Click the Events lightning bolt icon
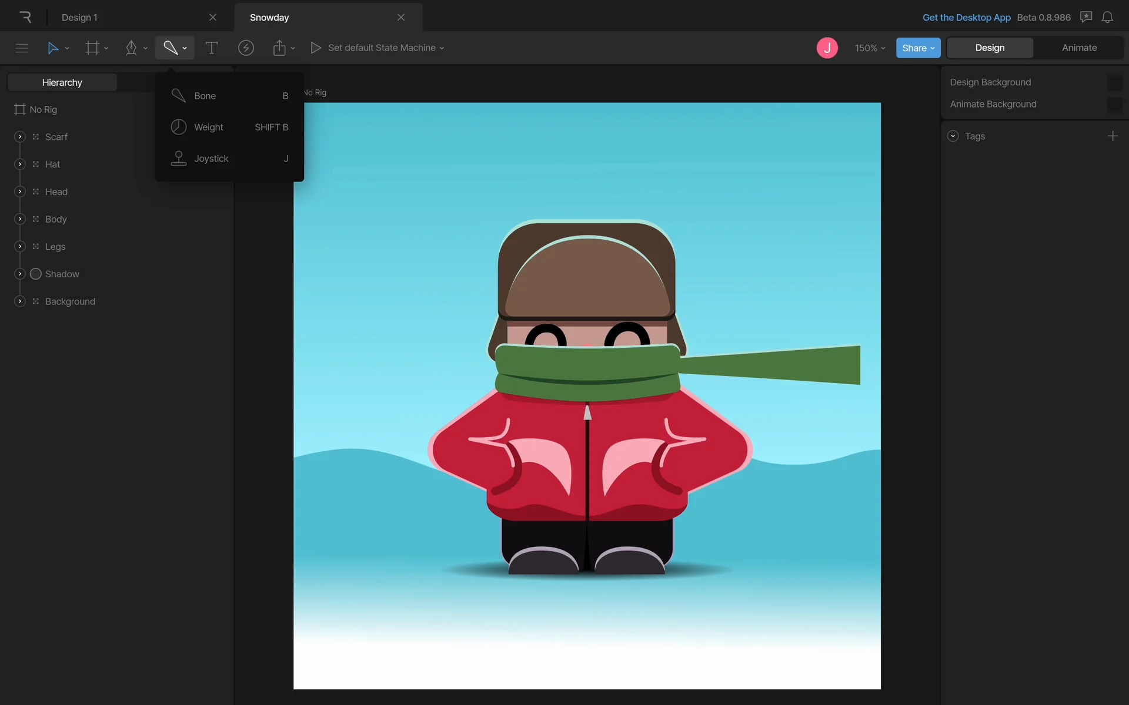Screen dimensions: 1129x705 pos(246,48)
